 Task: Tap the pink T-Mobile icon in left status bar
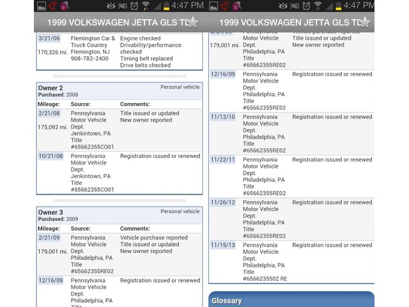click(65, 6)
